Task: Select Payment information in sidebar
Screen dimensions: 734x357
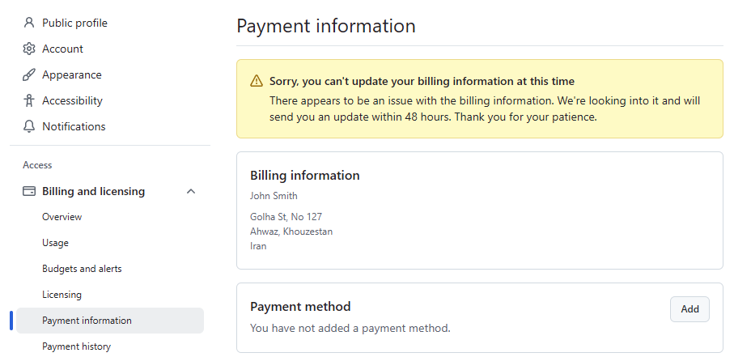Action: click(87, 321)
